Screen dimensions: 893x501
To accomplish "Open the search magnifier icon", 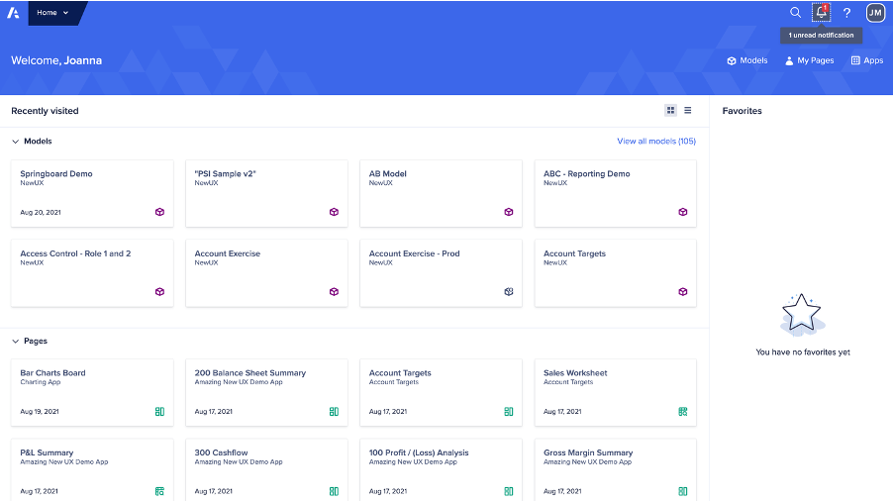I will click(795, 13).
